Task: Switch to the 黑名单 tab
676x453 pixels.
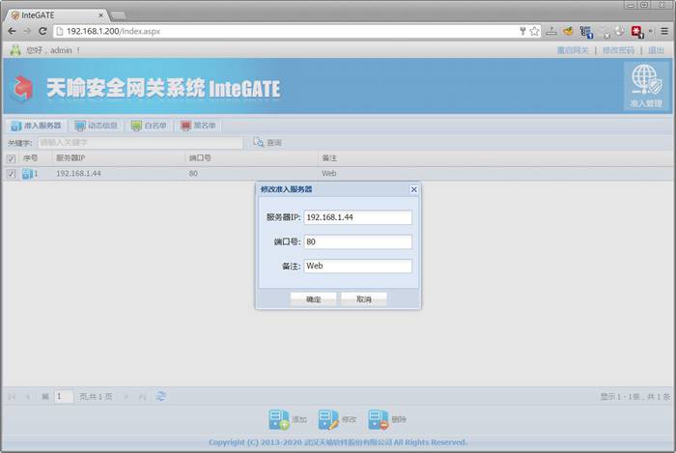Action: [198, 126]
